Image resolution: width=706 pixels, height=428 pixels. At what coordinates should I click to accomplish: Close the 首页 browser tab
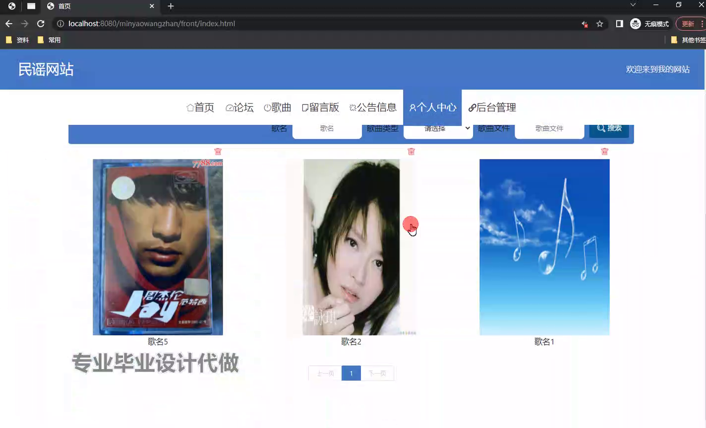[x=152, y=6]
